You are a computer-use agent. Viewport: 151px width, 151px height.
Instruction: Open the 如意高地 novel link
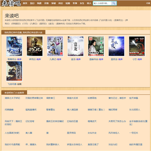[x=92, y=98]
